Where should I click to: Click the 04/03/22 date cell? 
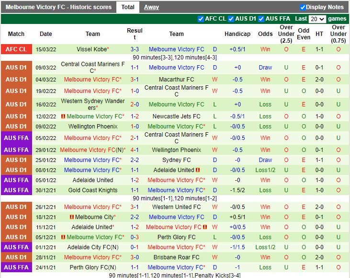pyautogui.click(x=46, y=80)
